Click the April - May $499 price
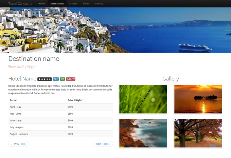The height and width of the screenshot is (158, 231). tap(70, 107)
